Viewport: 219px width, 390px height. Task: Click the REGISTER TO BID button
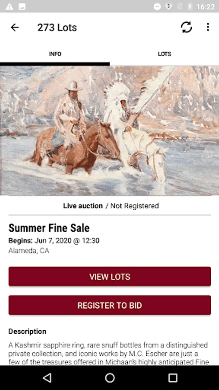tap(110, 305)
